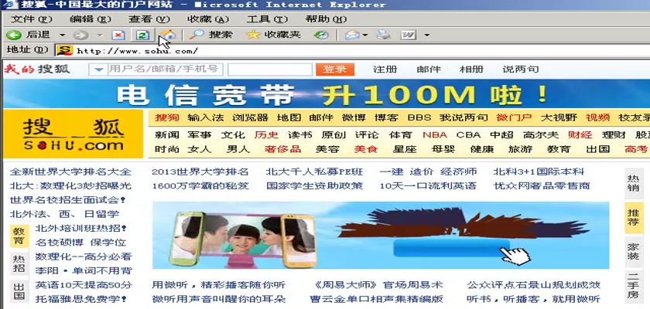This screenshot has width=650, height=309.
Task: Select the 热招 tab on left
Action: (19, 264)
